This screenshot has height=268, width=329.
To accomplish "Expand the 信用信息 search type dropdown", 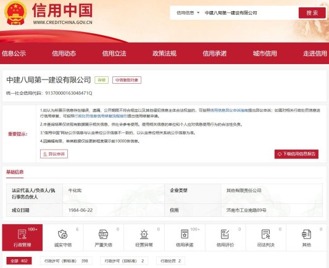I will 188,13.
